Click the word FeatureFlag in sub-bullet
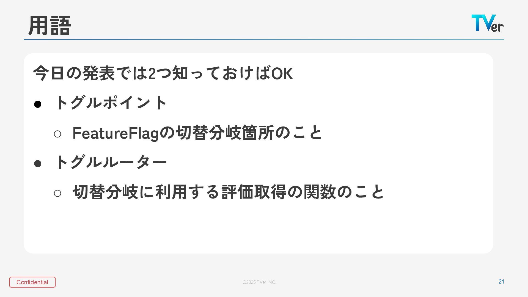Screen dimensions: 528x297 click(116, 133)
